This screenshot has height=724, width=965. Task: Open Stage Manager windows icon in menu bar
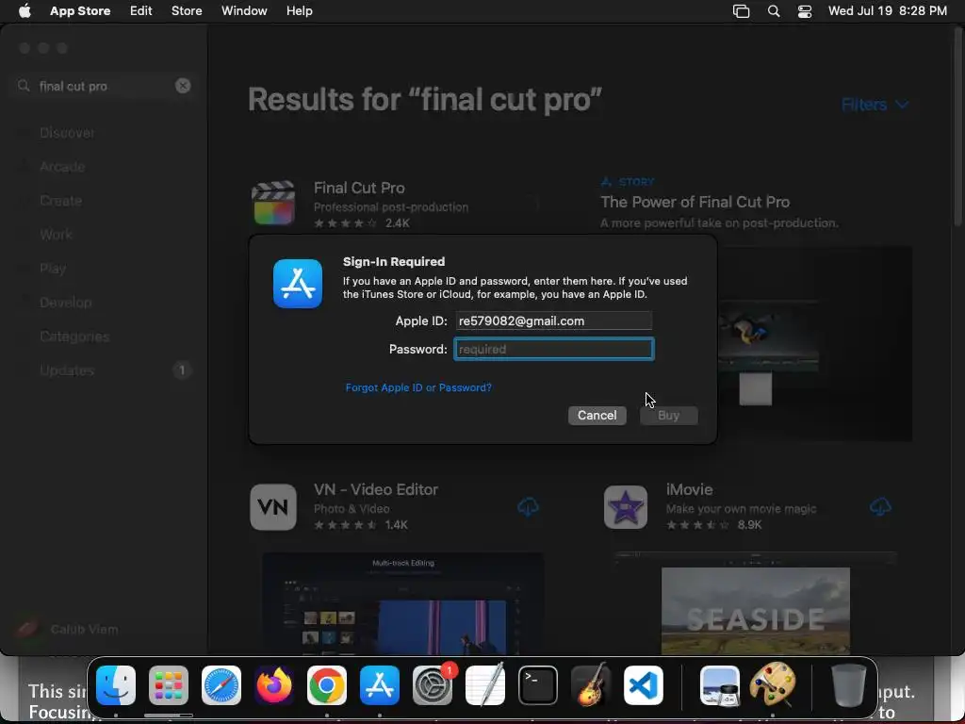[x=741, y=11]
